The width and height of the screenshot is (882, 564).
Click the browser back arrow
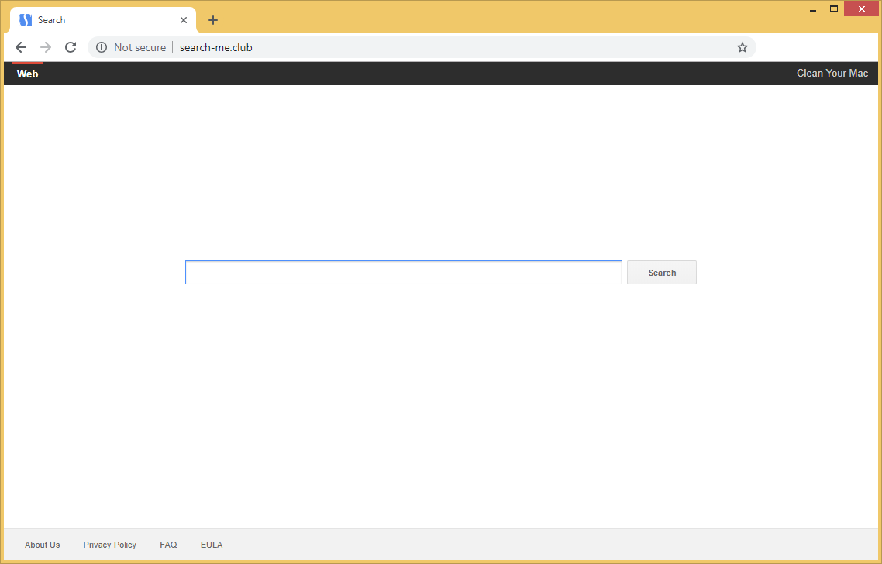pyautogui.click(x=21, y=47)
